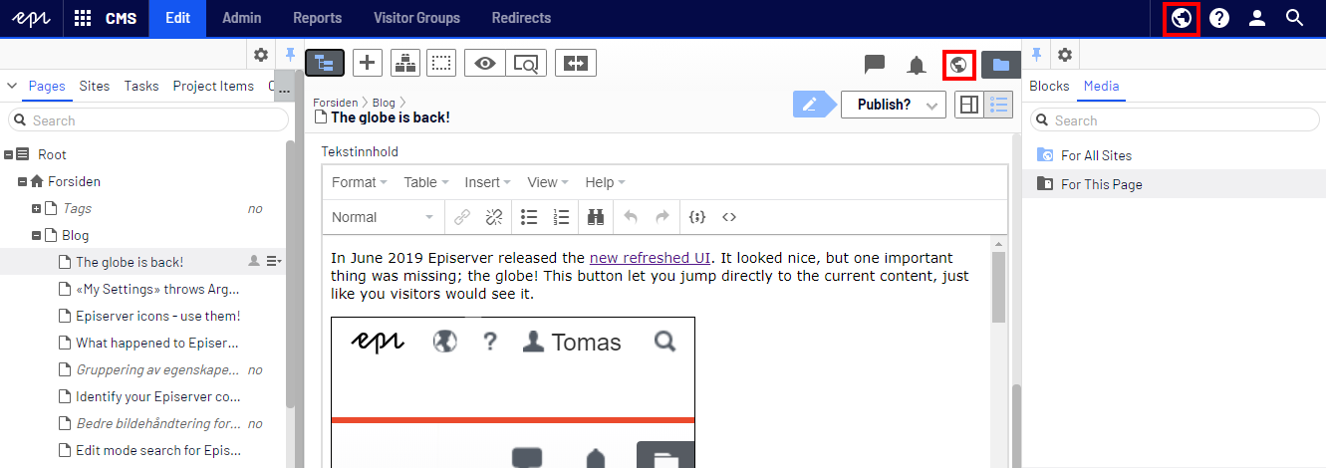Switch to the Sites tab
The width and height of the screenshot is (1326, 468).
(x=95, y=86)
